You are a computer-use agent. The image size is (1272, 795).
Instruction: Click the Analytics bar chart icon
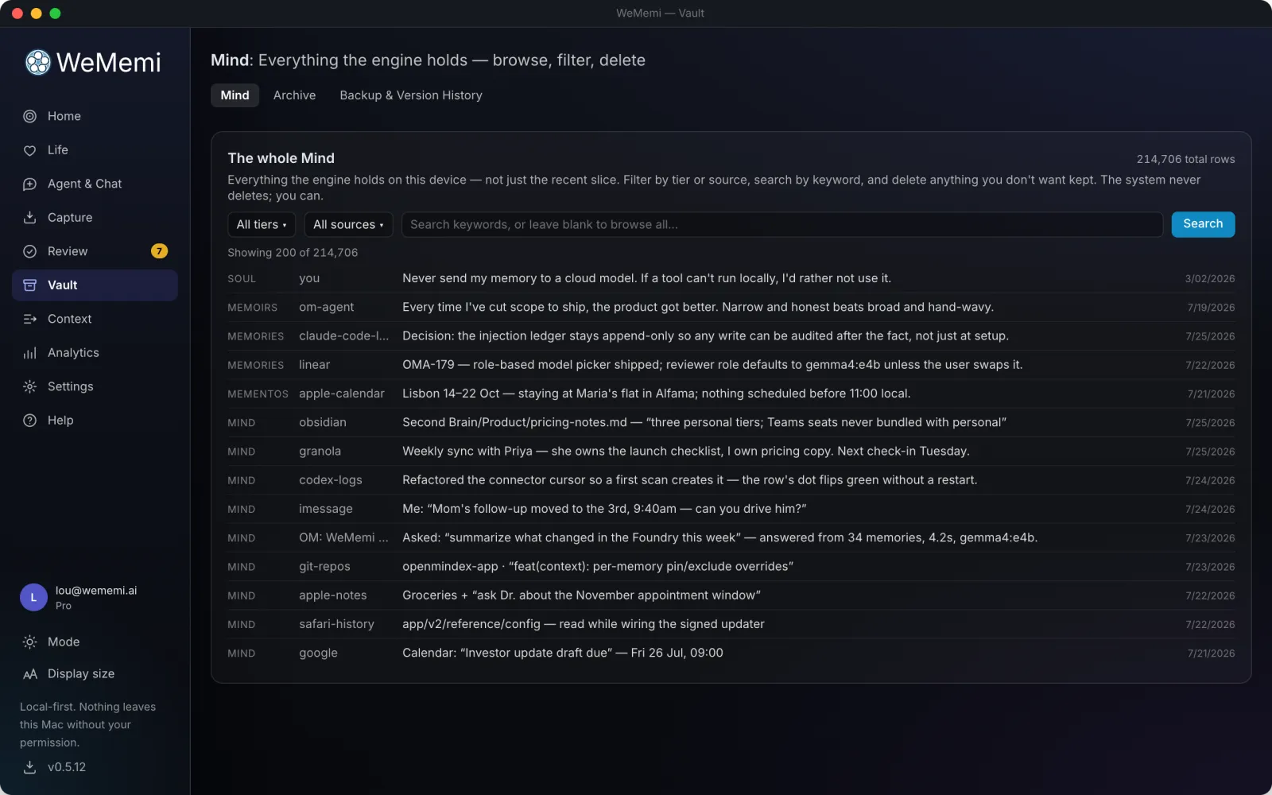(29, 353)
